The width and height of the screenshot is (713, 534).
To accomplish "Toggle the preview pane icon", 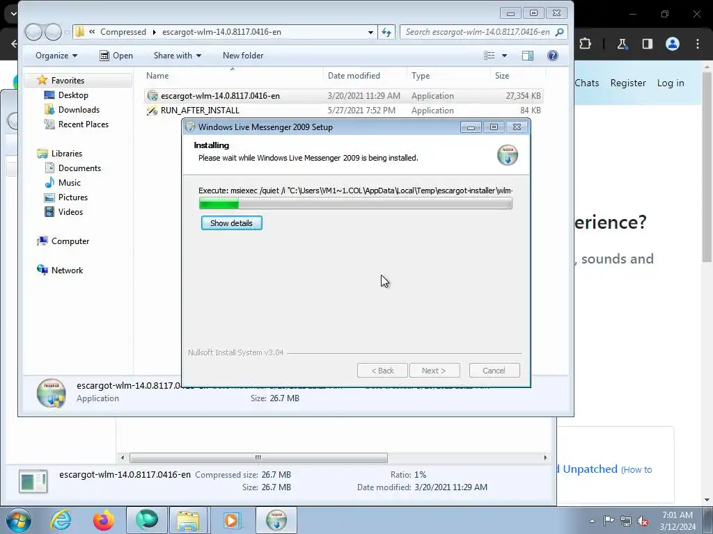I will click(528, 56).
